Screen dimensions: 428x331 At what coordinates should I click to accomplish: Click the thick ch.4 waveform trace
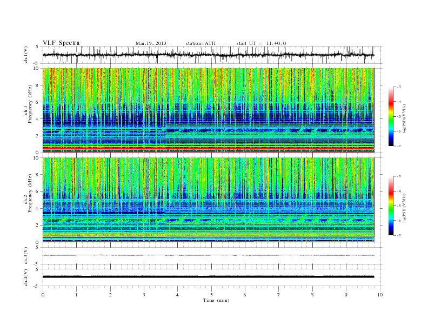pos(208,277)
